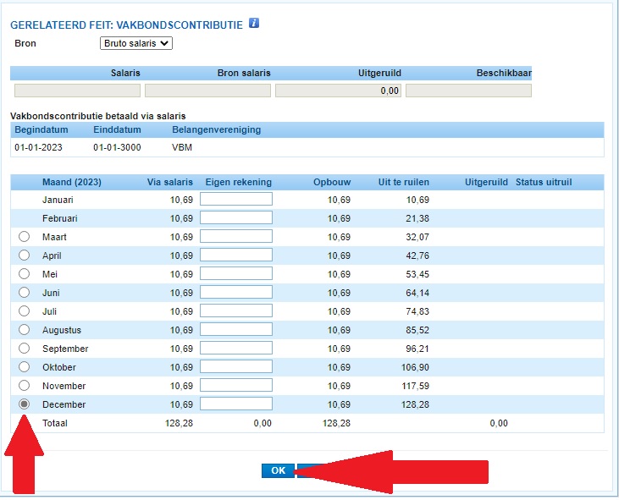Click Eigen rekening field for Maart
Viewport: 619px width, 500px height.
pyautogui.click(x=236, y=236)
